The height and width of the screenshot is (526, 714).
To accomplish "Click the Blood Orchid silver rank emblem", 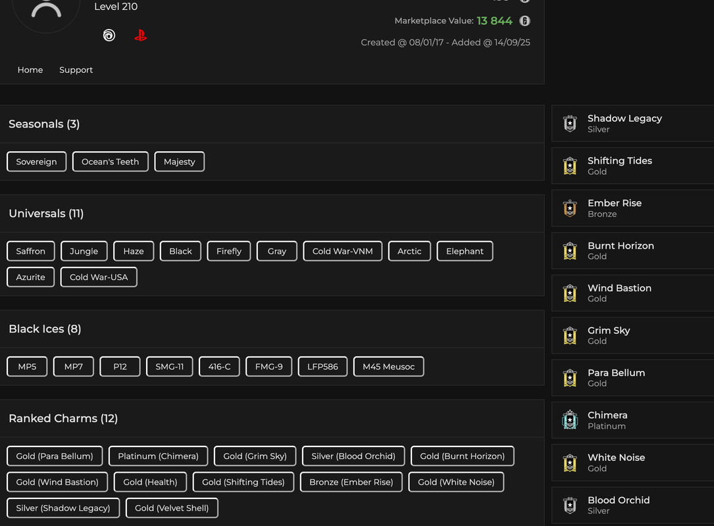I will pyautogui.click(x=570, y=505).
